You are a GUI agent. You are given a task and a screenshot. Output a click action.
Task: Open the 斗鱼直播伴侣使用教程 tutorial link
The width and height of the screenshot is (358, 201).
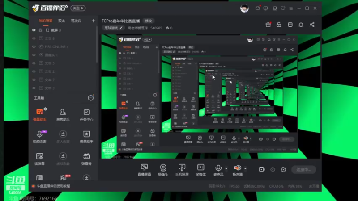tap(53, 186)
